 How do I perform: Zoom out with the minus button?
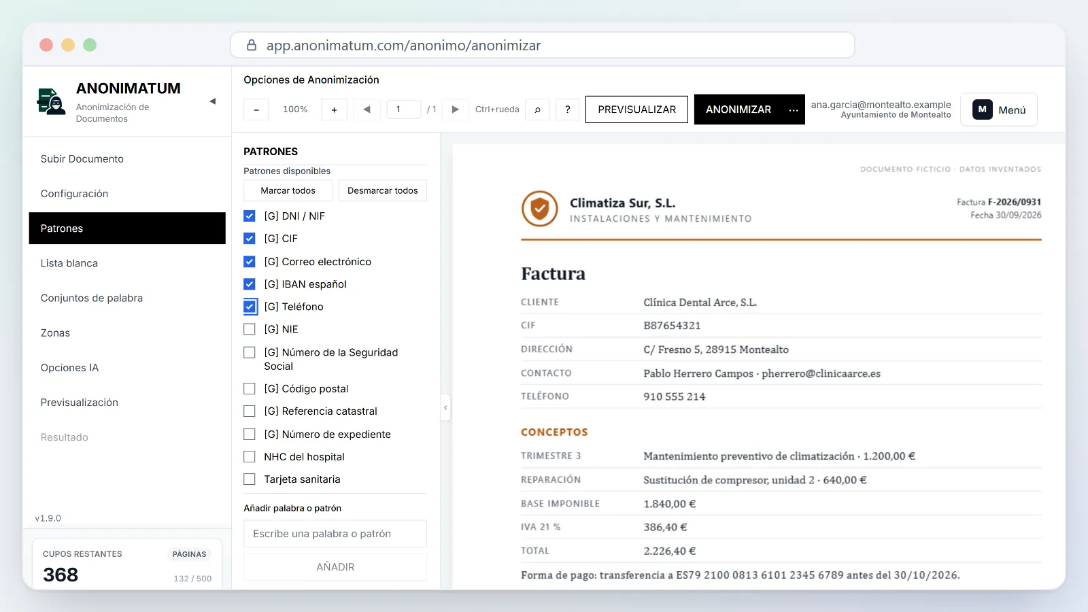point(256,109)
